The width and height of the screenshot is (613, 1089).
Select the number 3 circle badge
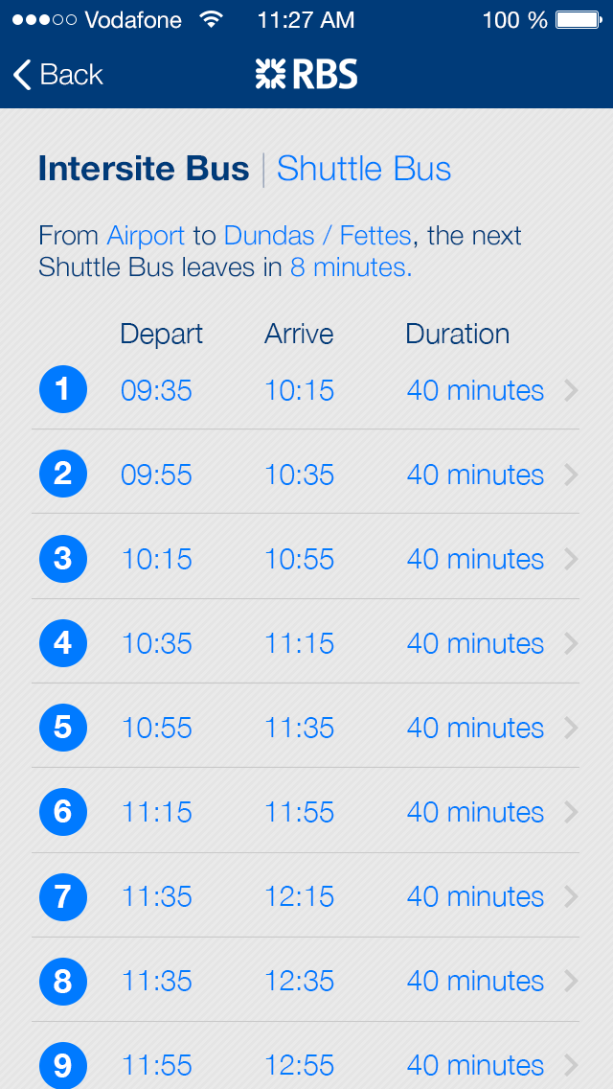point(63,559)
